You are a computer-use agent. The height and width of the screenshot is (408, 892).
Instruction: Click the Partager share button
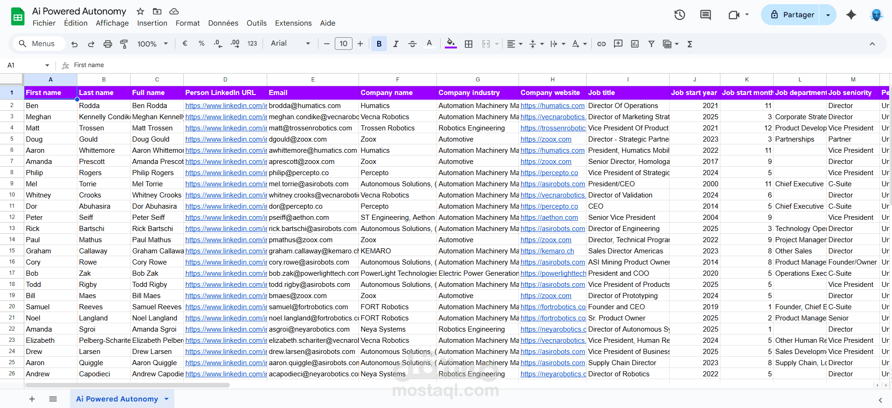click(x=791, y=15)
